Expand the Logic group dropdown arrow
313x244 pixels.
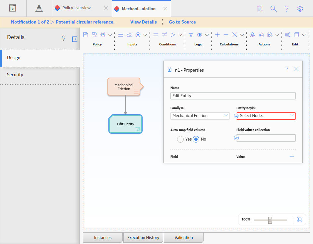[x=207, y=35]
